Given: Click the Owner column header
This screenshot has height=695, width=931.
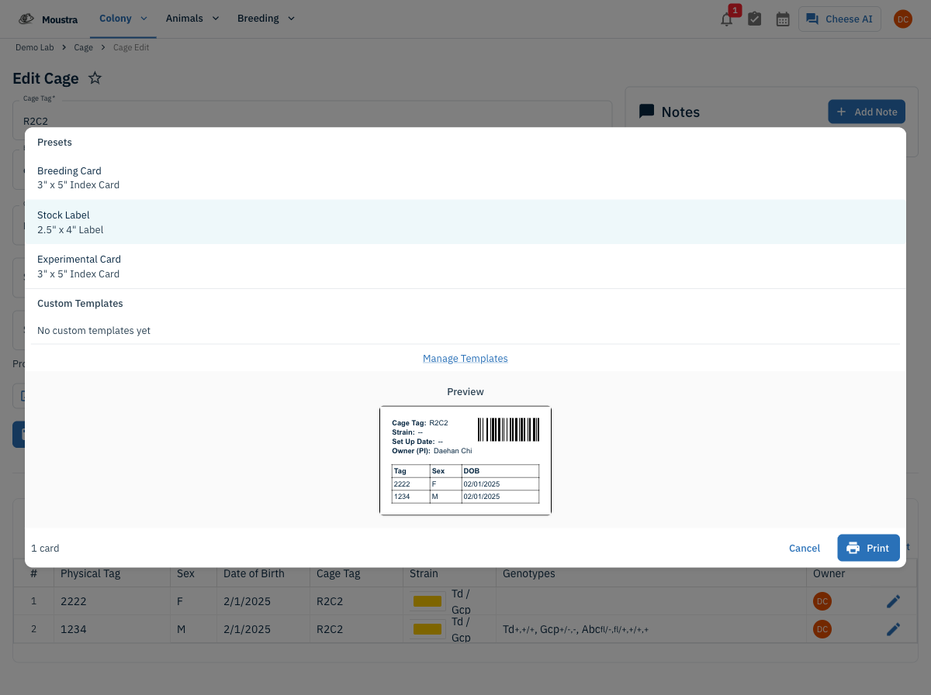Looking at the screenshot, I should pos(829,573).
